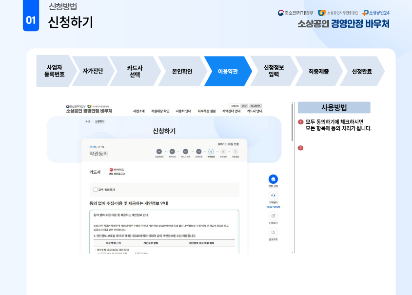Click the home icon in the breadcrumb
The image size is (412, 295).
click(86, 121)
